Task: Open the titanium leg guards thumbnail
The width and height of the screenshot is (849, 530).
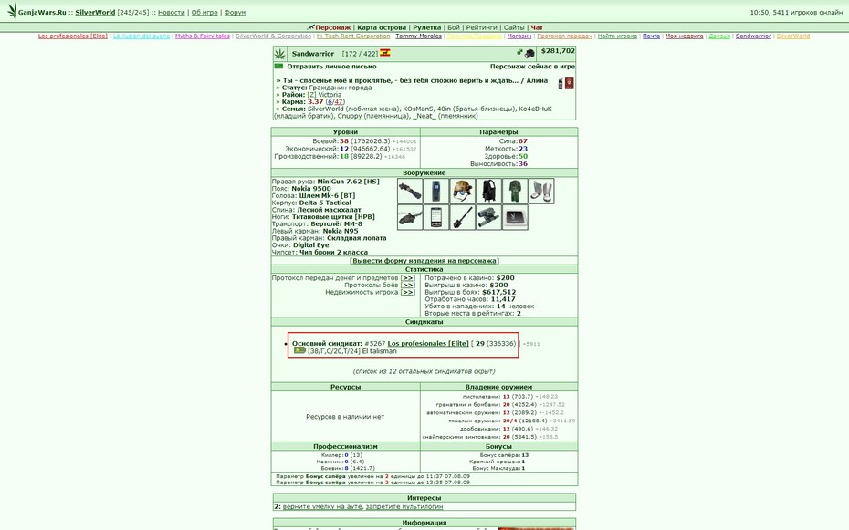Action: pyautogui.click(x=541, y=191)
